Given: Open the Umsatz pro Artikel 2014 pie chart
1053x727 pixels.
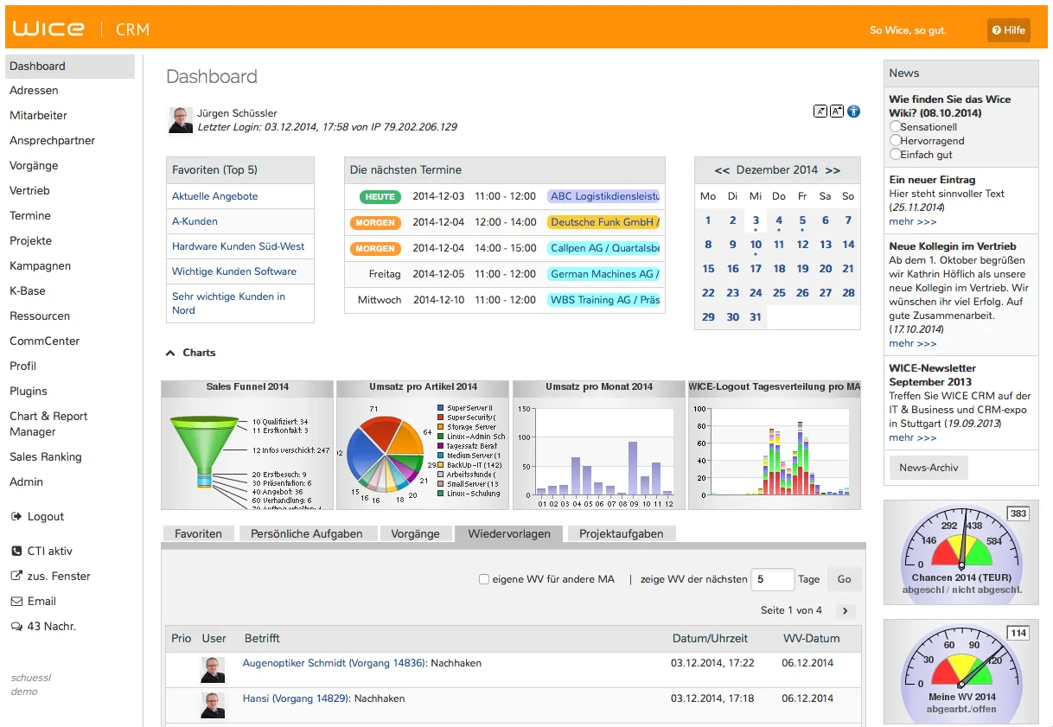Looking at the screenshot, I should (424, 444).
